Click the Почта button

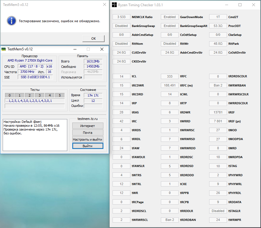[x=88, y=133]
